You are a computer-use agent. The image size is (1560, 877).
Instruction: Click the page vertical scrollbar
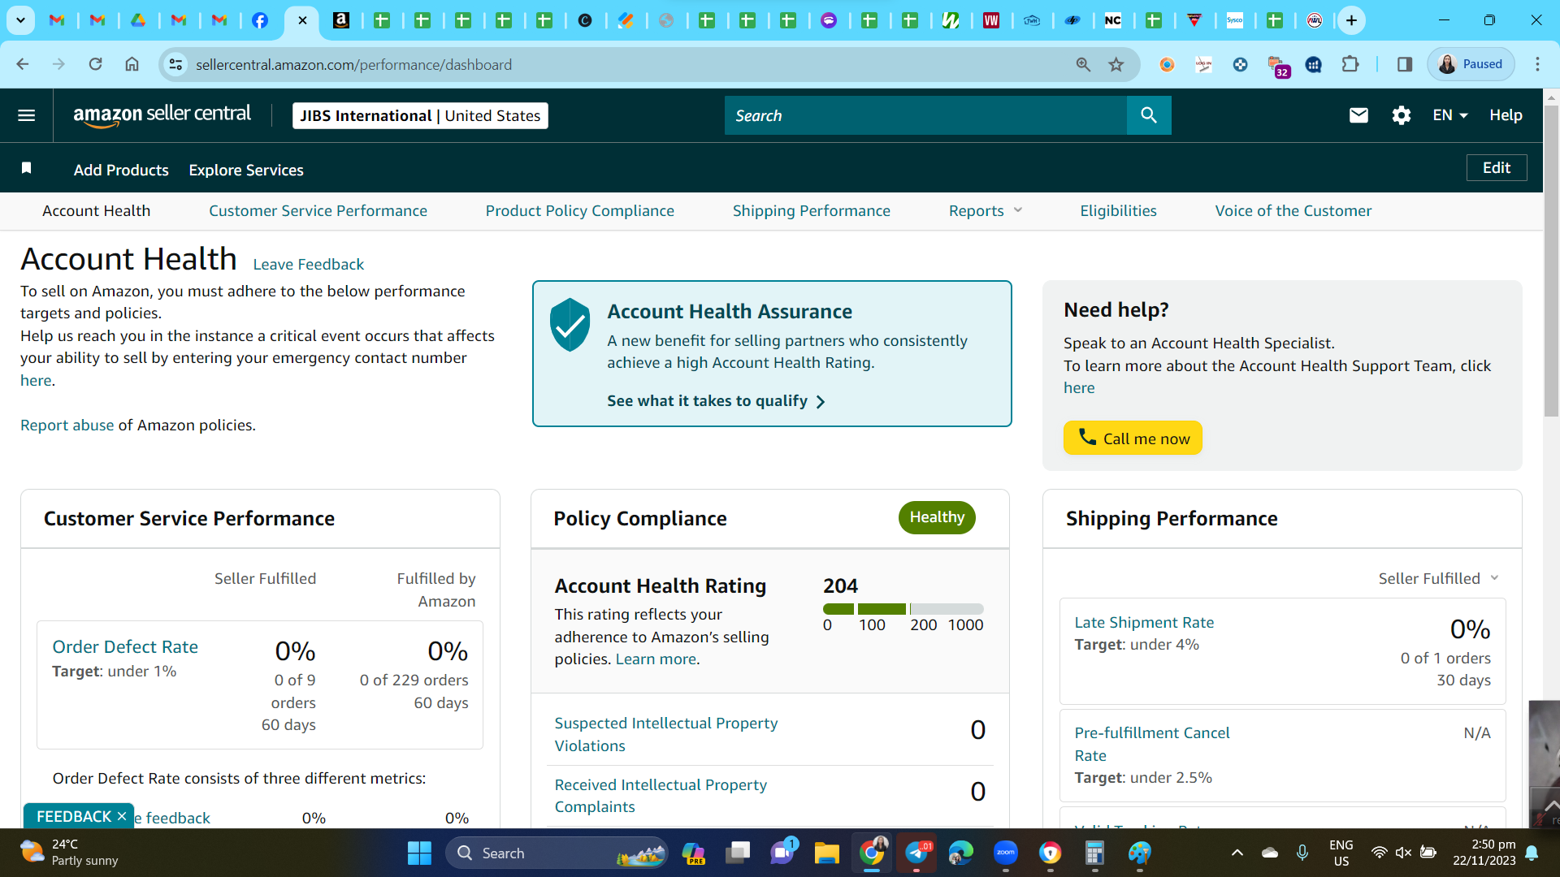[1551, 260]
